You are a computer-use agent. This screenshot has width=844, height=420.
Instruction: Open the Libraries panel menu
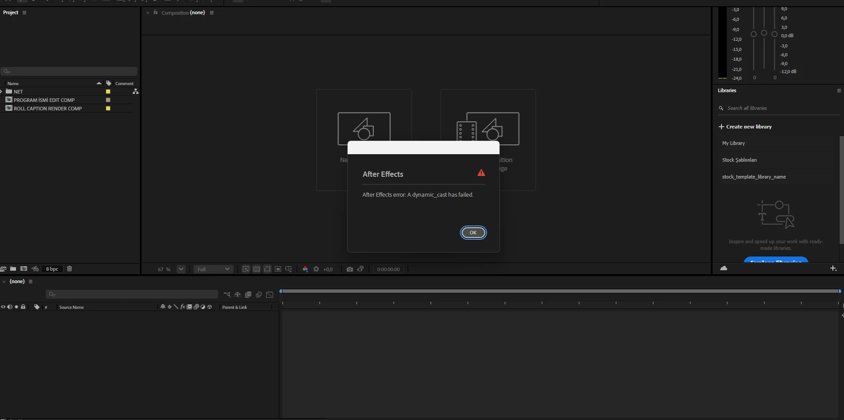coord(839,90)
